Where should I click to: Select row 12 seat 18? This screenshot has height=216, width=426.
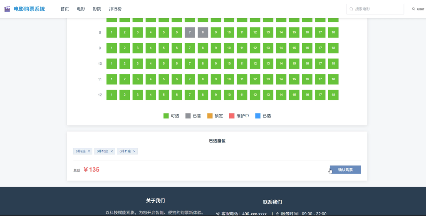(x=333, y=95)
